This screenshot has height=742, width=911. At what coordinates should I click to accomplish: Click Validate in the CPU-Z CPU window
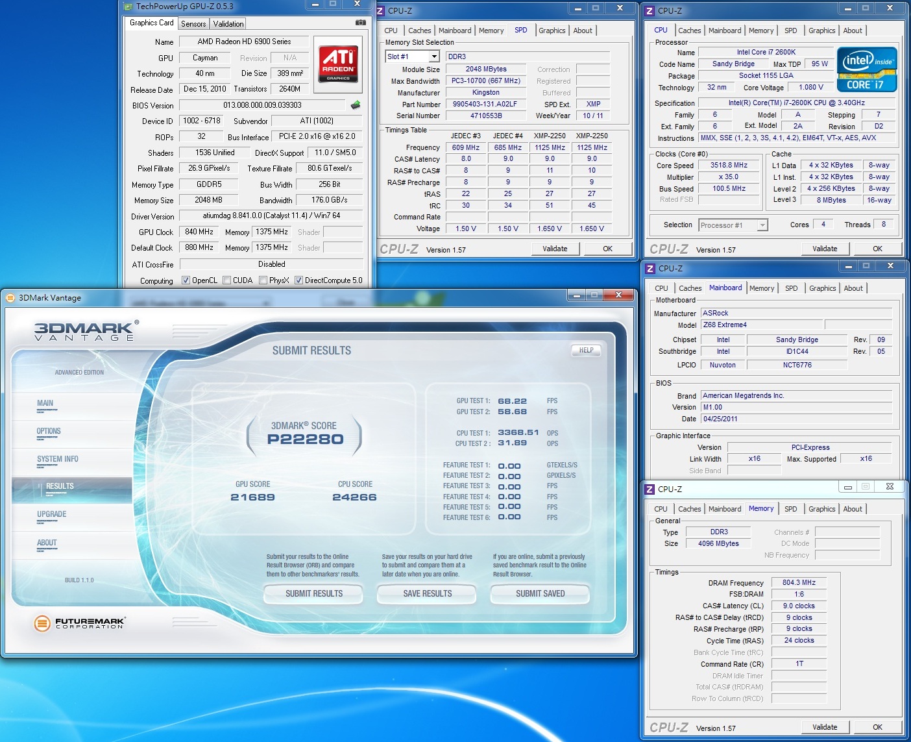825,249
